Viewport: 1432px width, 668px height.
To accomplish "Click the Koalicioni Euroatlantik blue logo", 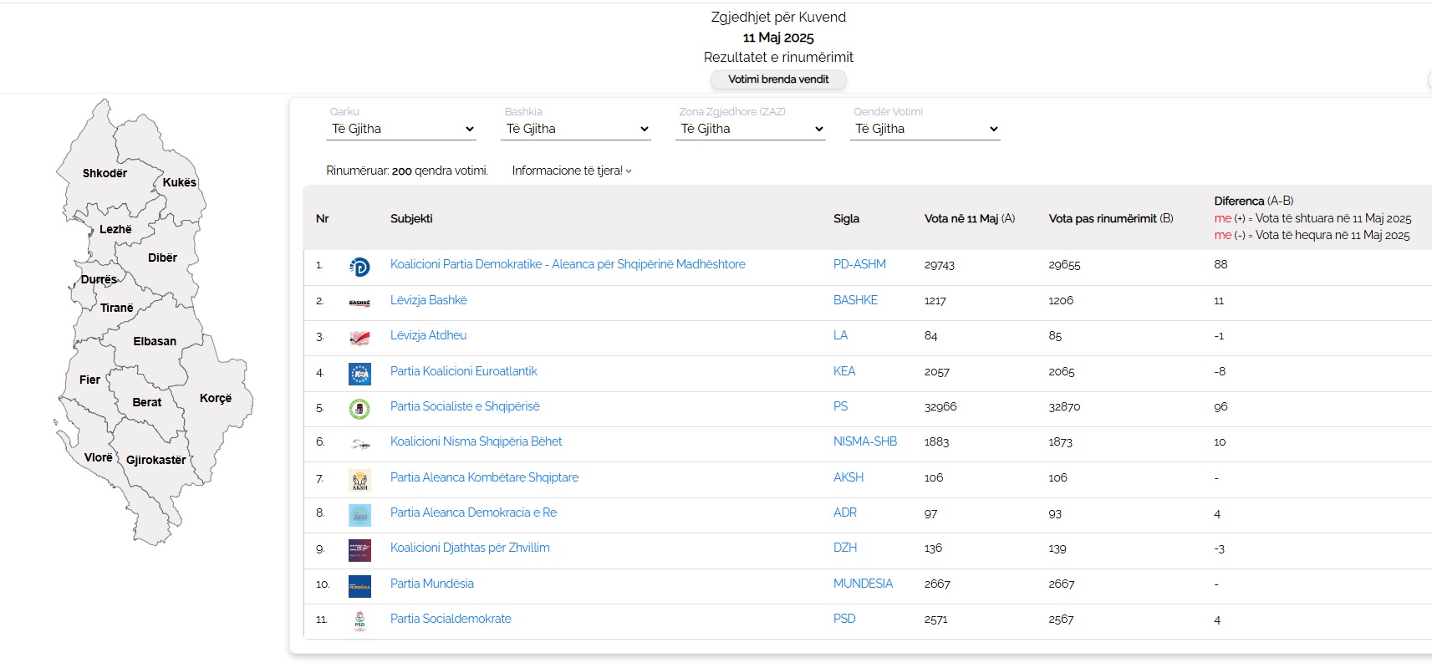I will [359, 374].
